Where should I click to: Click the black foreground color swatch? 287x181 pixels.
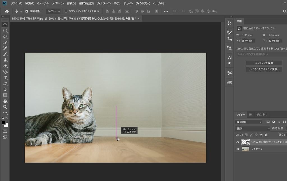point(4,123)
